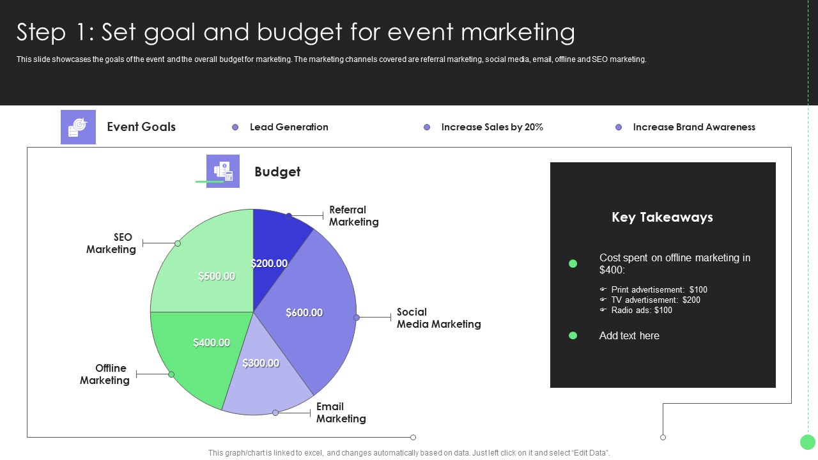Click the 'Add text here' placeholder
818x460 pixels.
pyautogui.click(x=629, y=335)
